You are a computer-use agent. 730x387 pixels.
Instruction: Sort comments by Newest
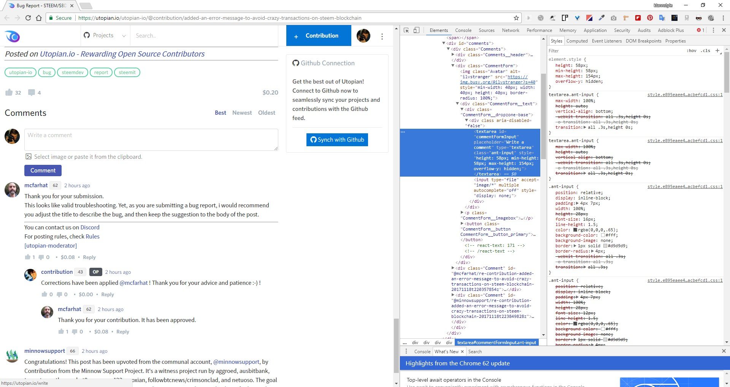click(x=242, y=113)
